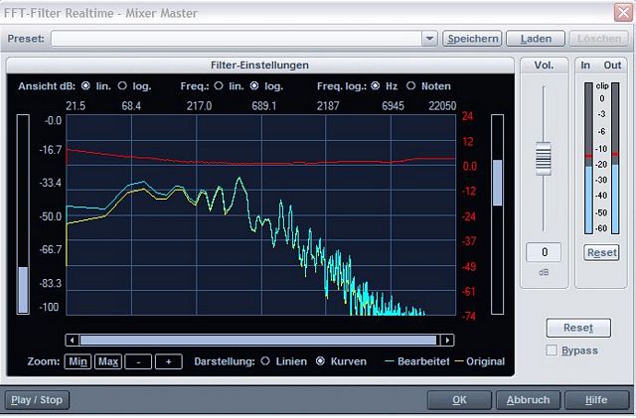Confirm with the OK button
The image size is (636, 418).
pyautogui.click(x=459, y=400)
